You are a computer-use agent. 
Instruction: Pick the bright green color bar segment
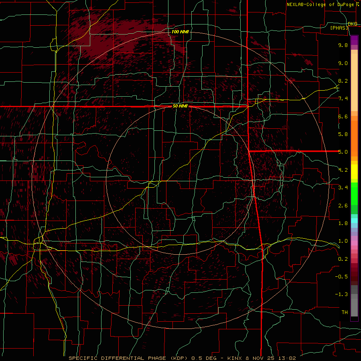coord(354,194)
